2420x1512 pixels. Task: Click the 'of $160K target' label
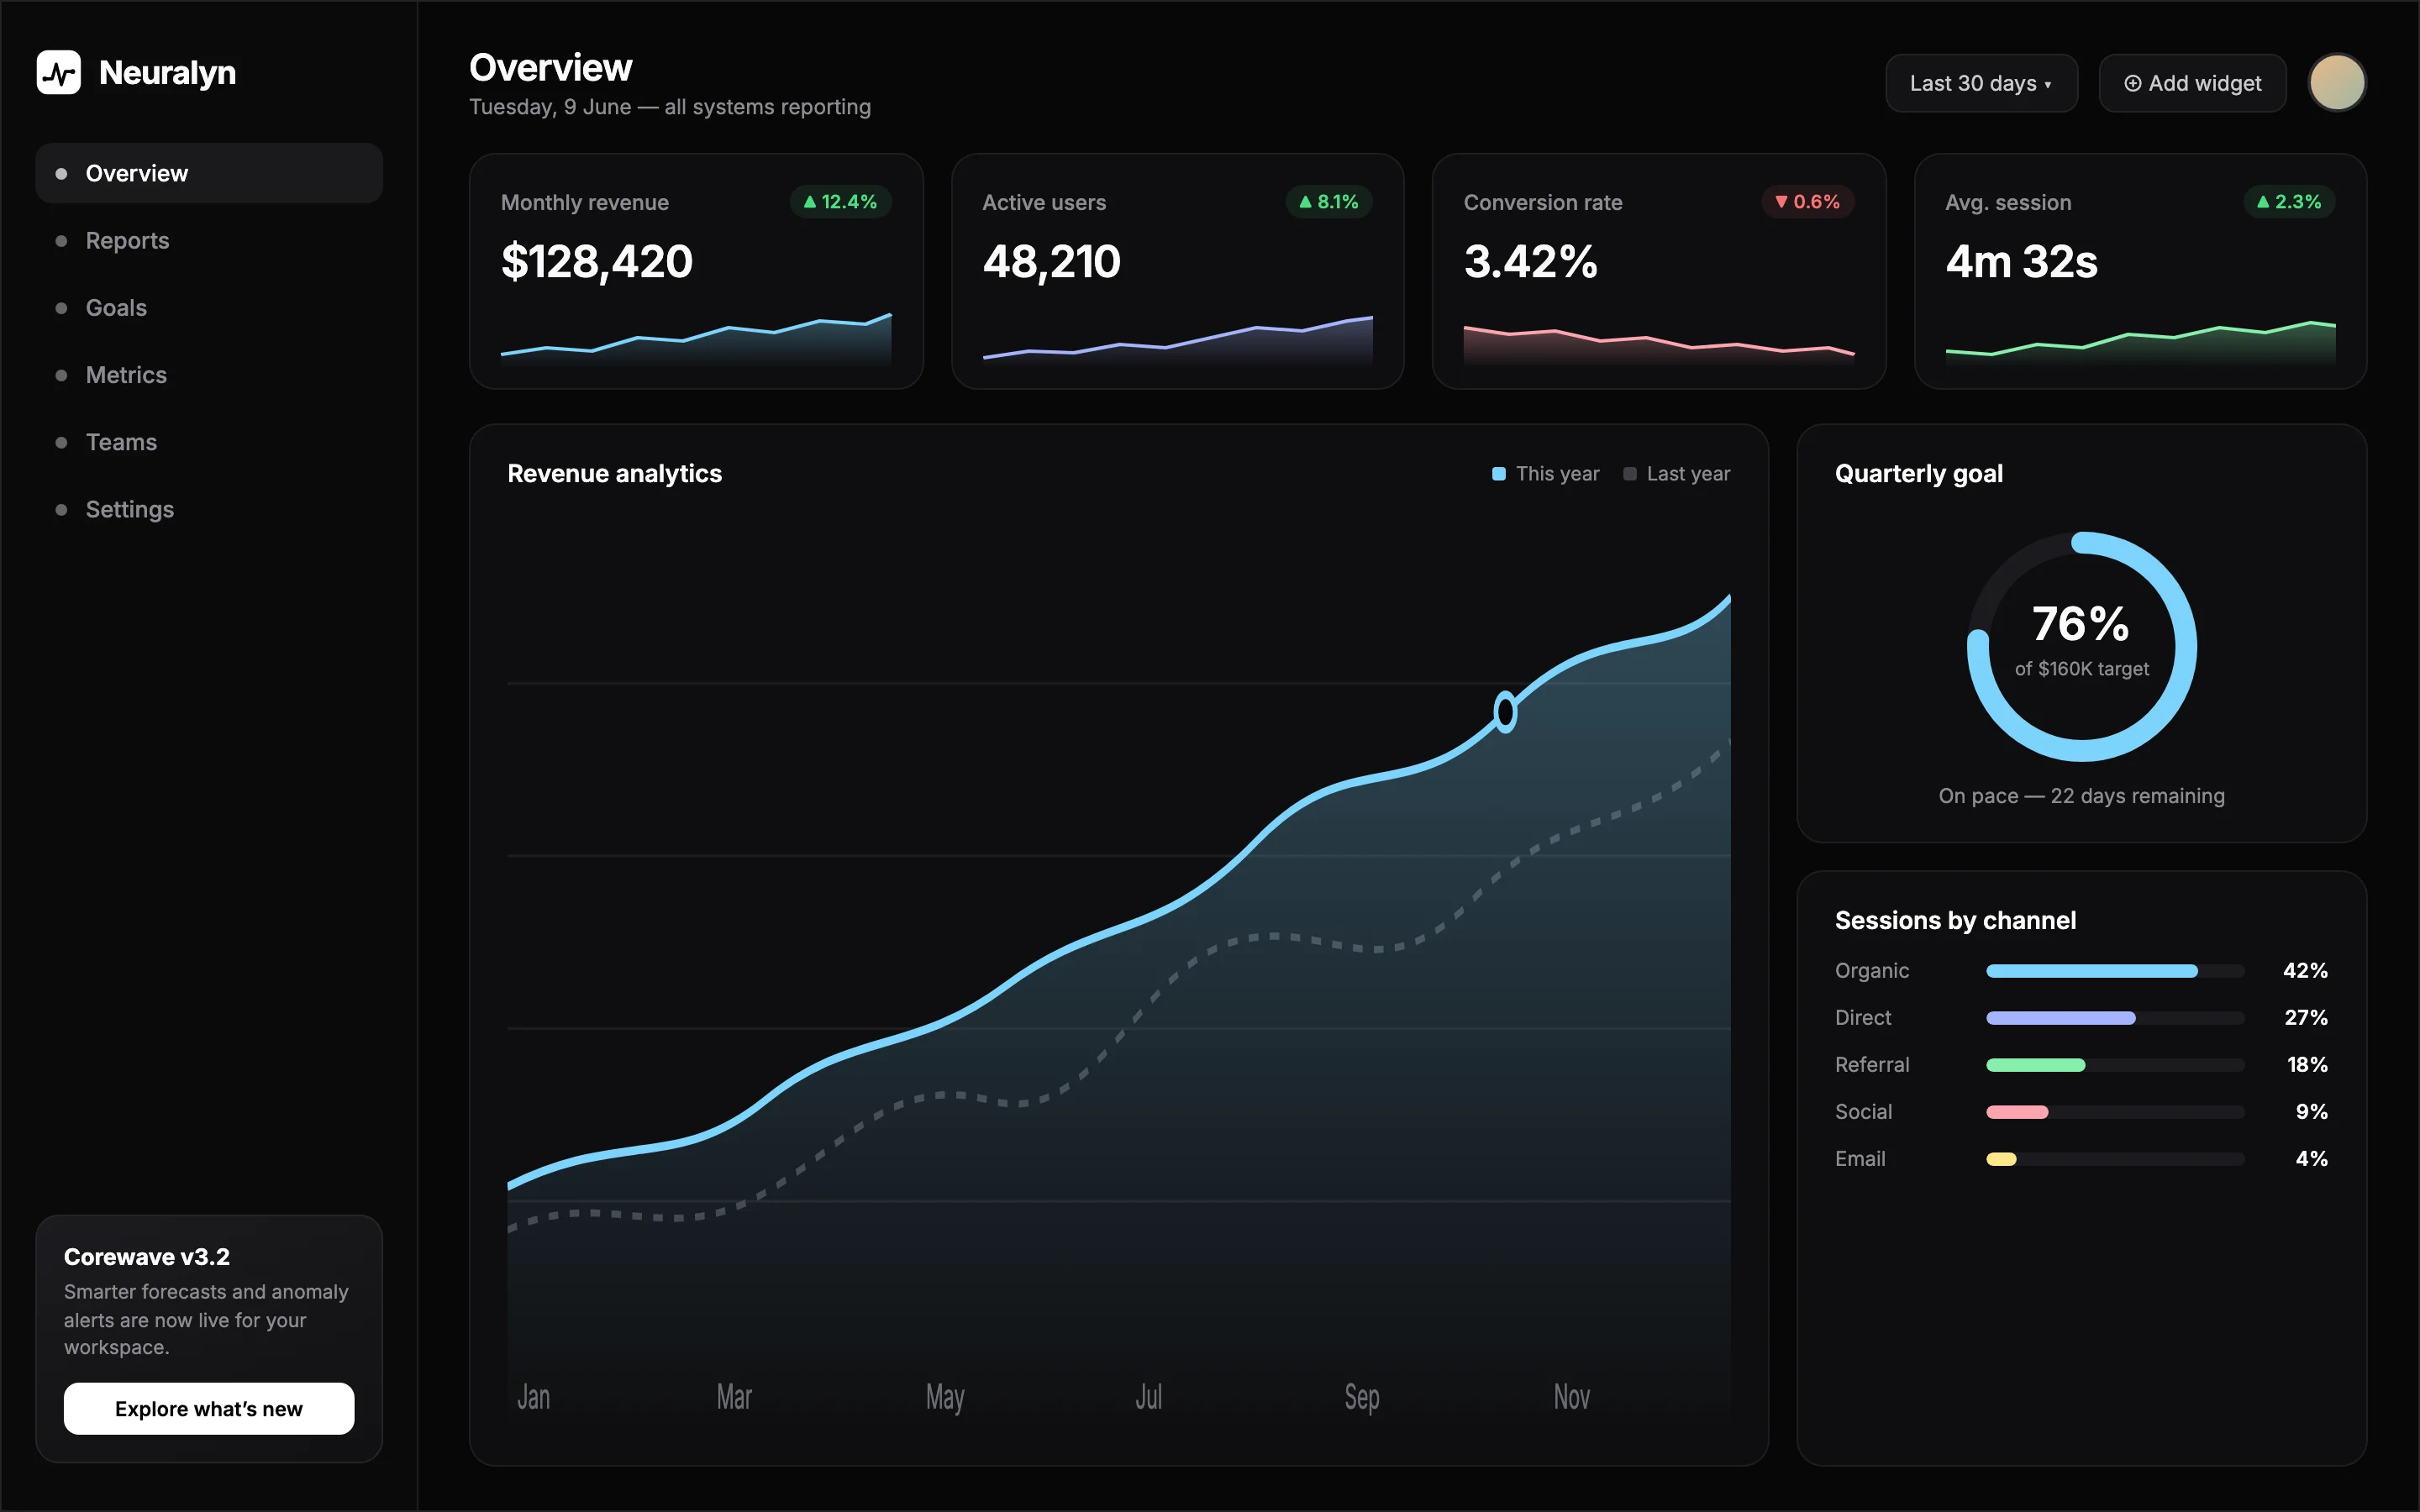(2081, 669)
